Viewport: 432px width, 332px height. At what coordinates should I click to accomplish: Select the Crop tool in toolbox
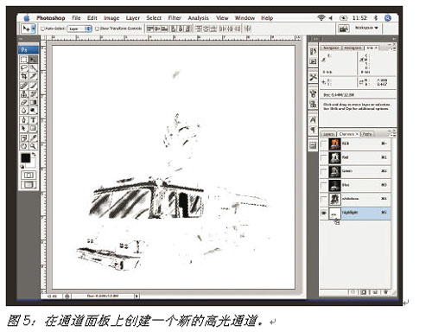click(x=24, y=76)
